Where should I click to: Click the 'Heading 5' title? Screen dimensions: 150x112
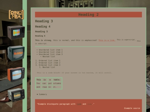41,32
